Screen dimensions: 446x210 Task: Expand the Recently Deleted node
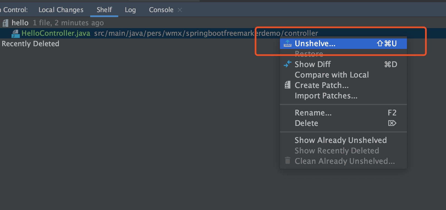click(30, 44)
